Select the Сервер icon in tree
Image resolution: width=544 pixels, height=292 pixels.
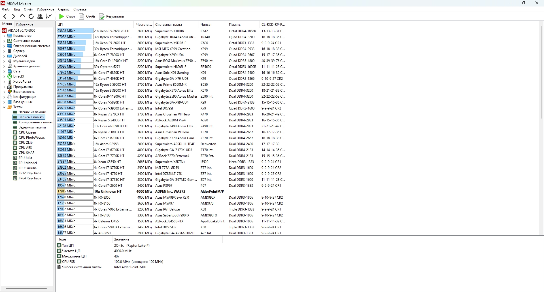click(10, 51)
